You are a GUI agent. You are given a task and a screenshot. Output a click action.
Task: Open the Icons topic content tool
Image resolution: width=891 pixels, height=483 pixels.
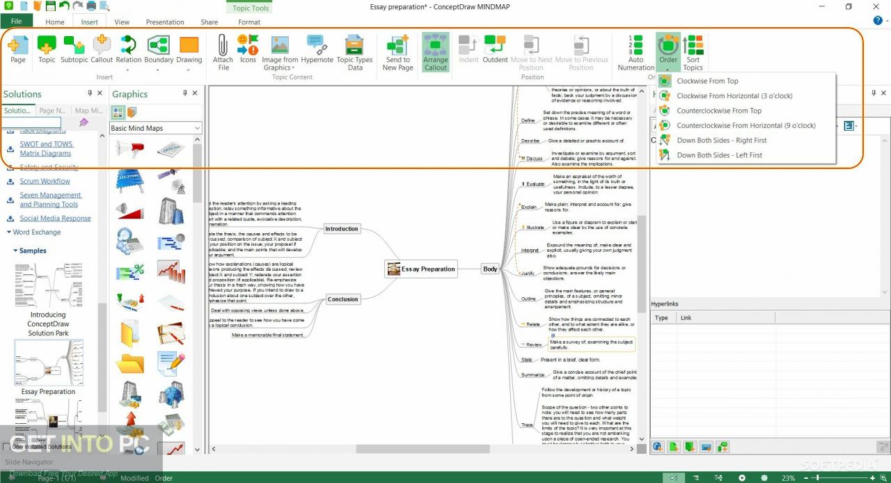pyautogui.click(x=248, y=49)
